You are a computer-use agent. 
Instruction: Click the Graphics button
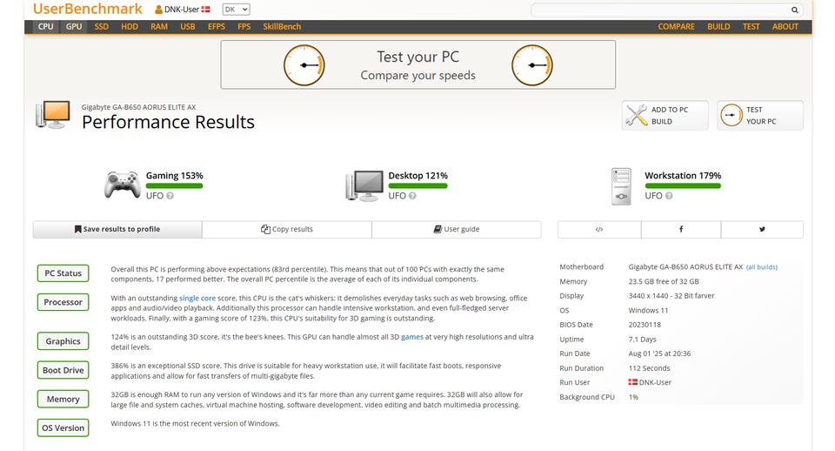63,341
